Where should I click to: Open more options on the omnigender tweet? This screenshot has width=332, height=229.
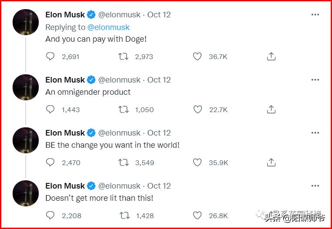(315, 80)
